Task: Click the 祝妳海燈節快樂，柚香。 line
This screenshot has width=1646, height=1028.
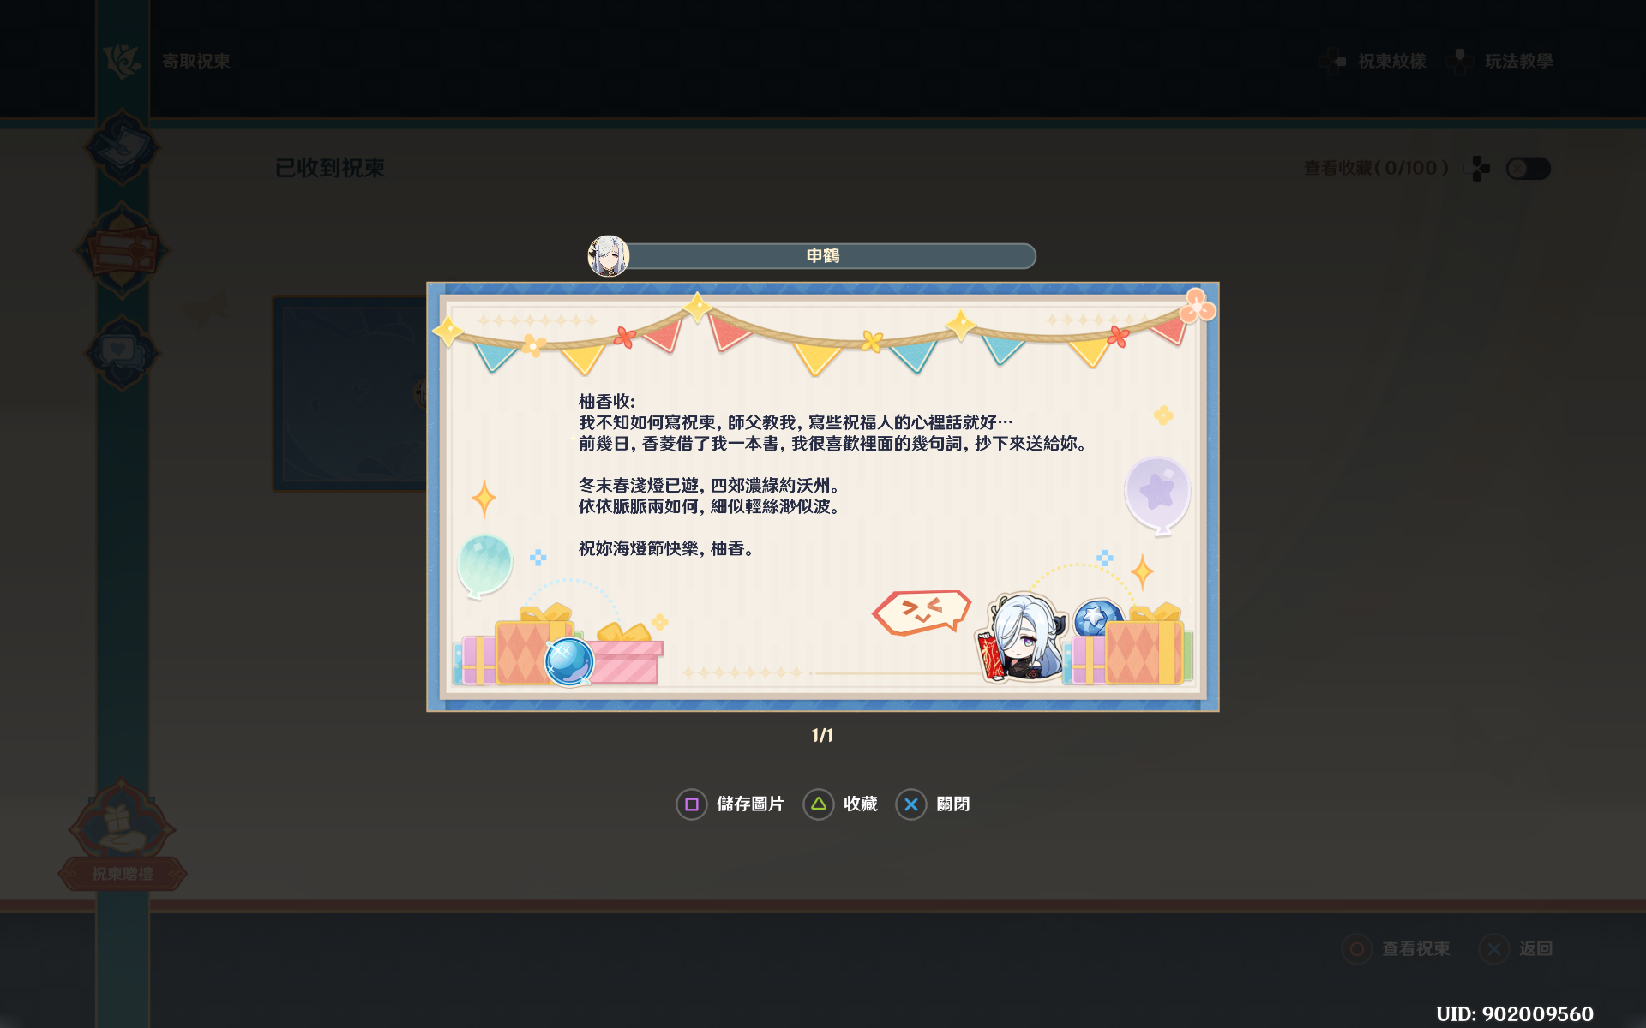Action: coord(667,549)
